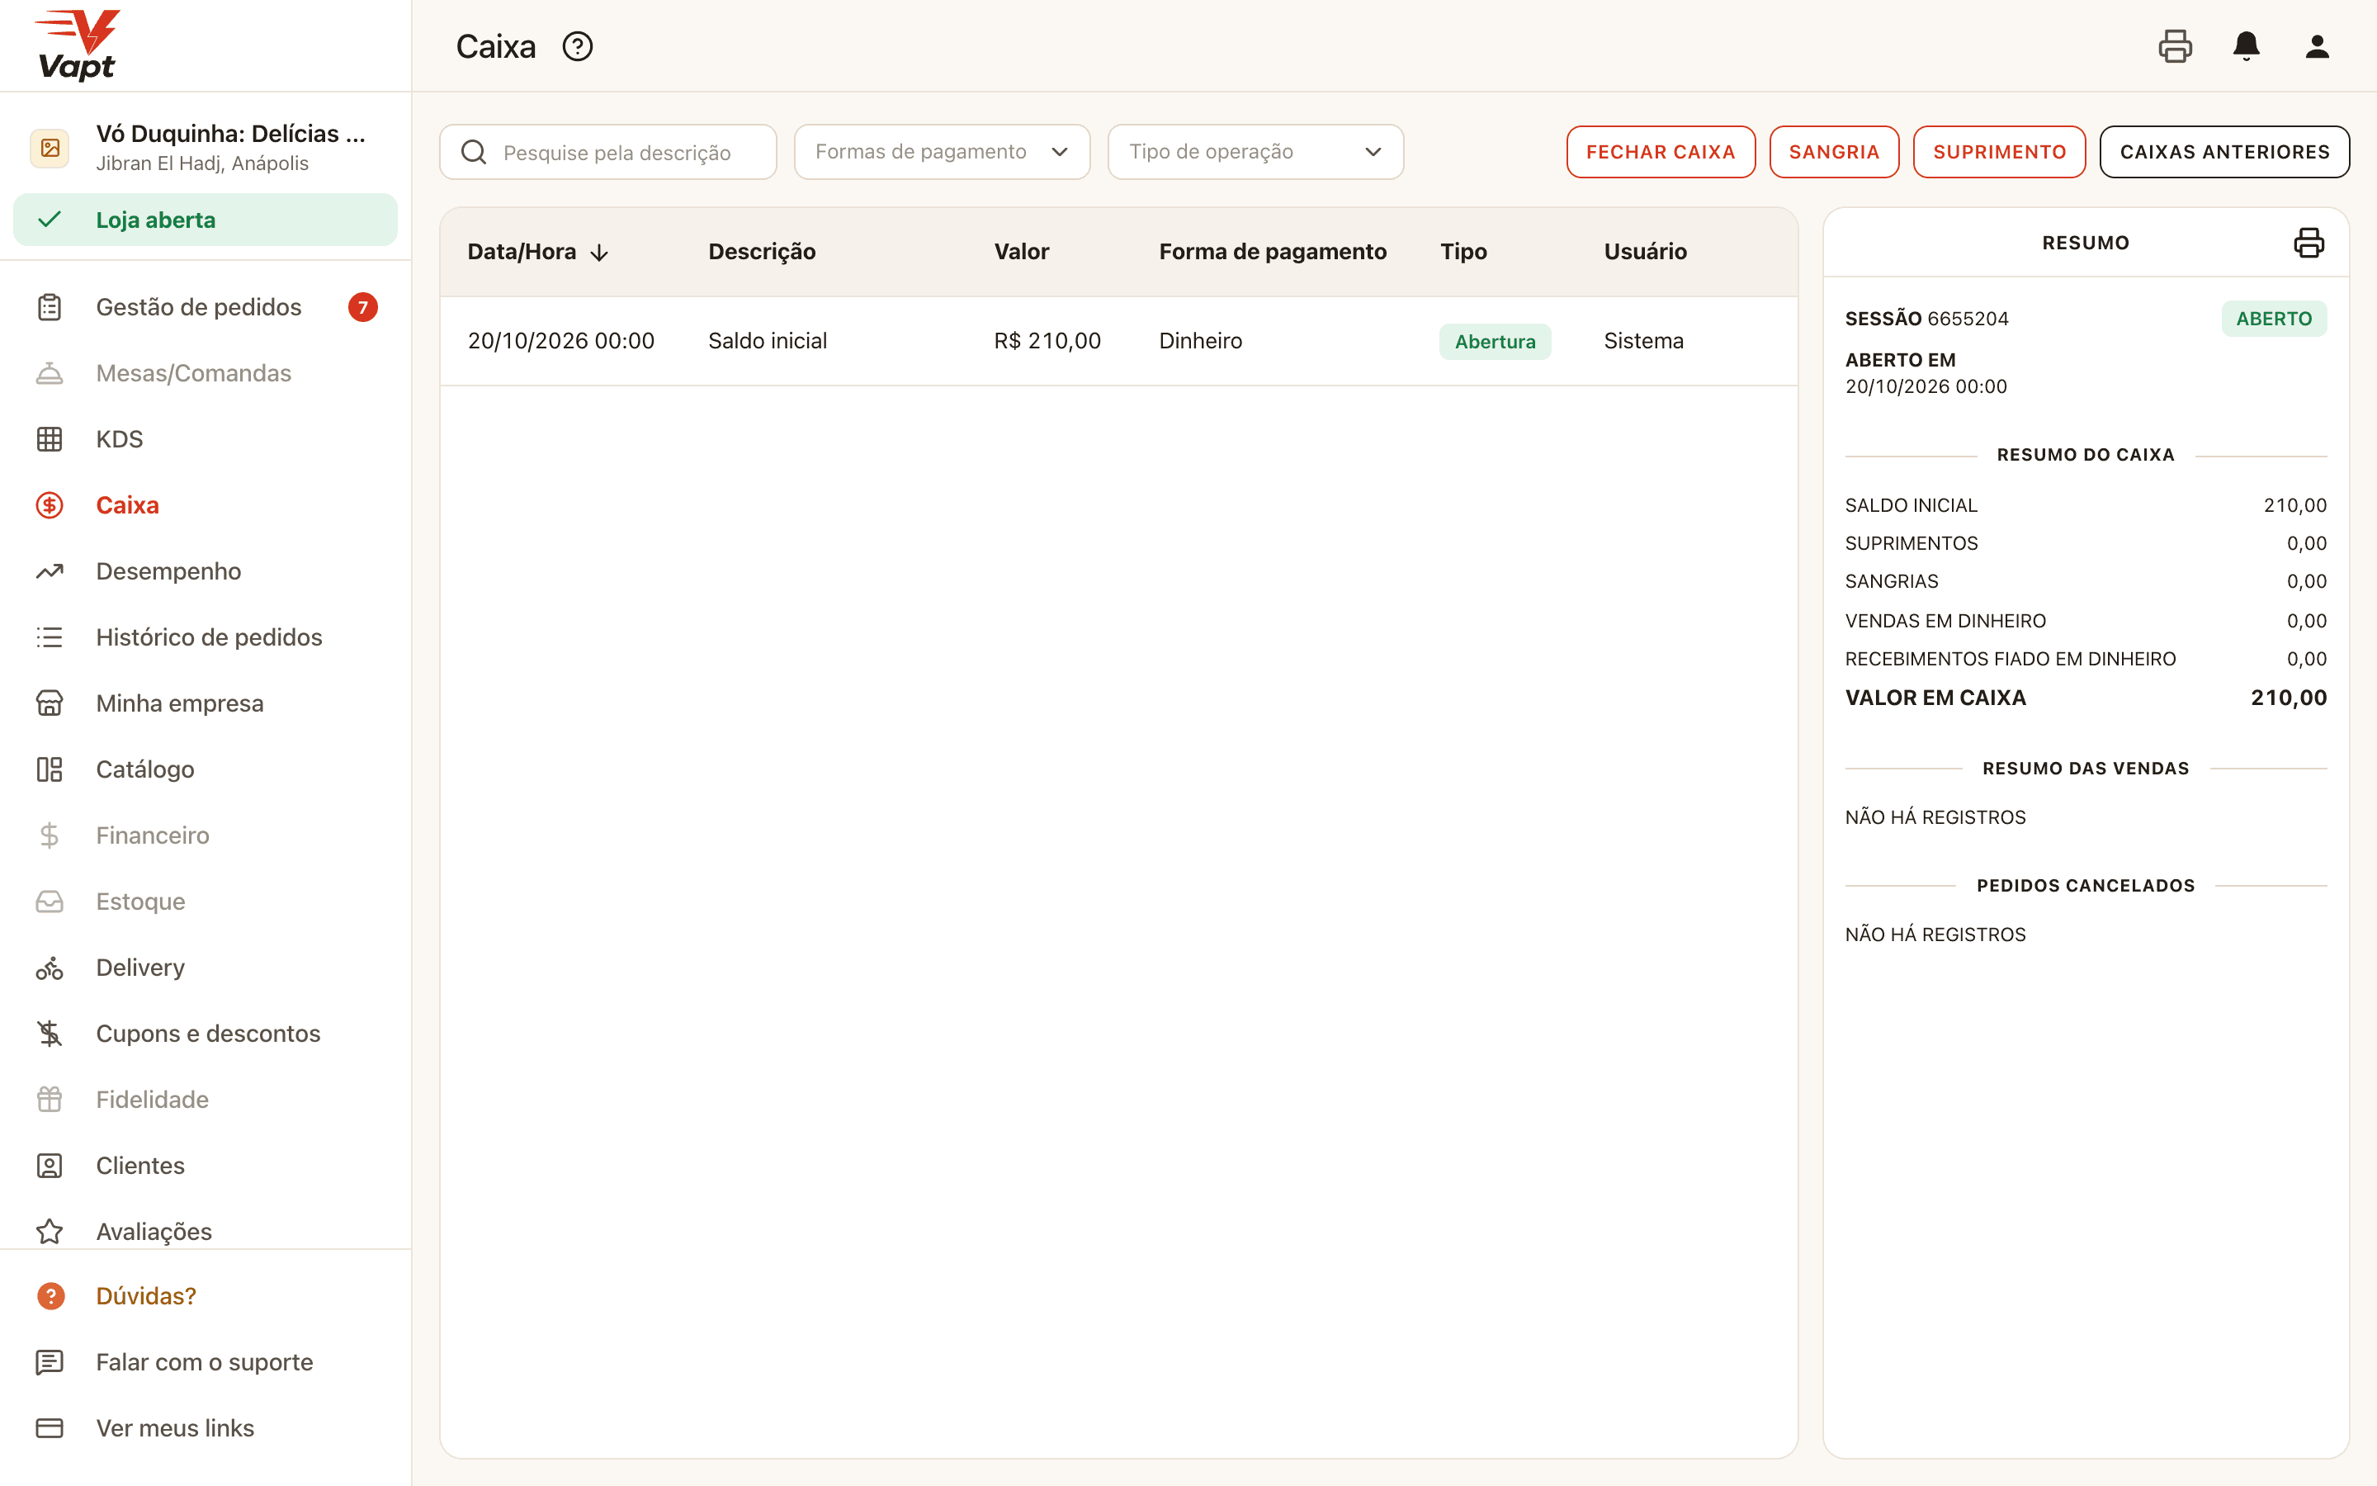Click the Vapt logo
The width and height of the screenshot is (2377, 1486).
point(77,45)
